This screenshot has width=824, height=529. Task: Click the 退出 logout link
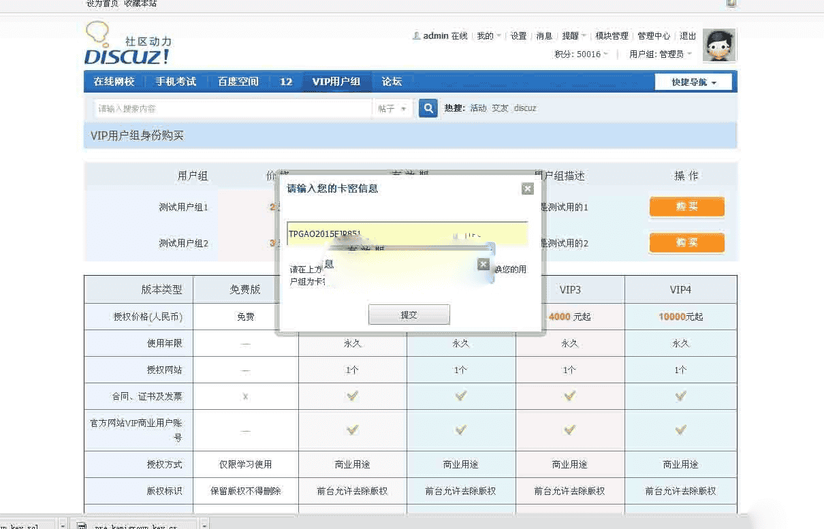click(688, 36)
